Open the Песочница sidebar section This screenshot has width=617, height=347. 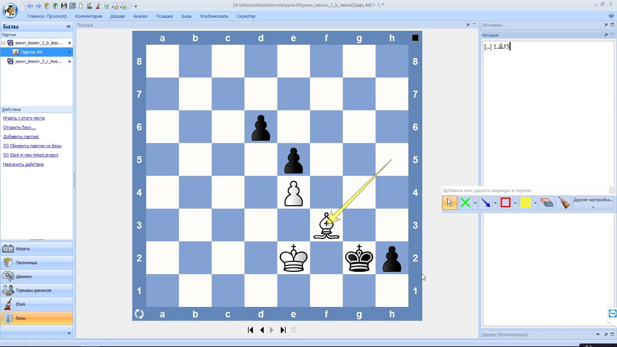[x=37, y=263]
